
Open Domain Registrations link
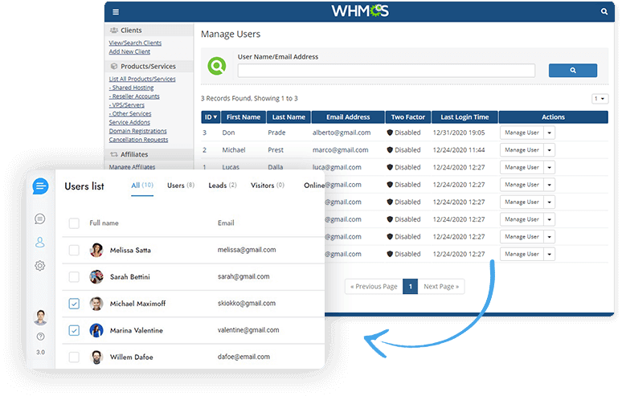tap(138, 131)
